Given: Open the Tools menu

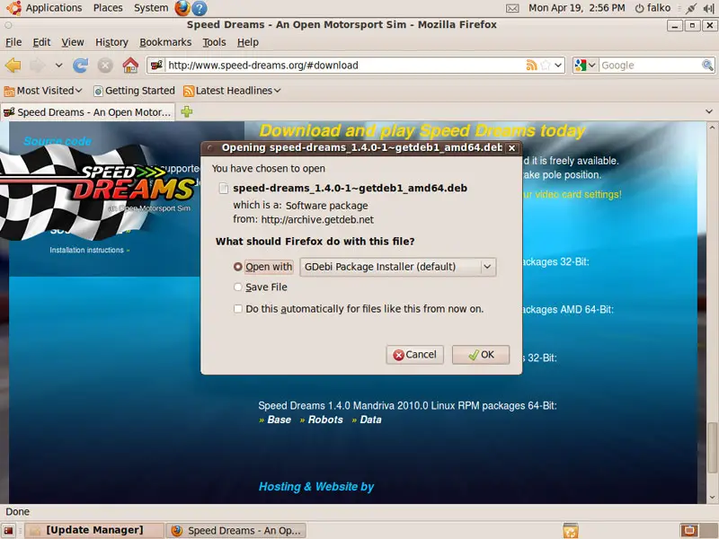Looking at the screenshot, I should [214, 42].
